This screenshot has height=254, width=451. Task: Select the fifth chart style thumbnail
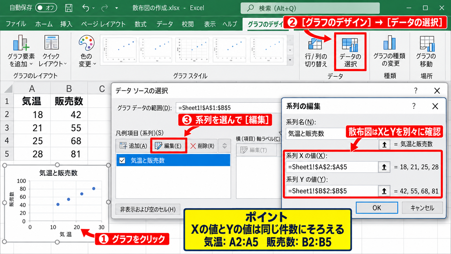click(266, 50)
